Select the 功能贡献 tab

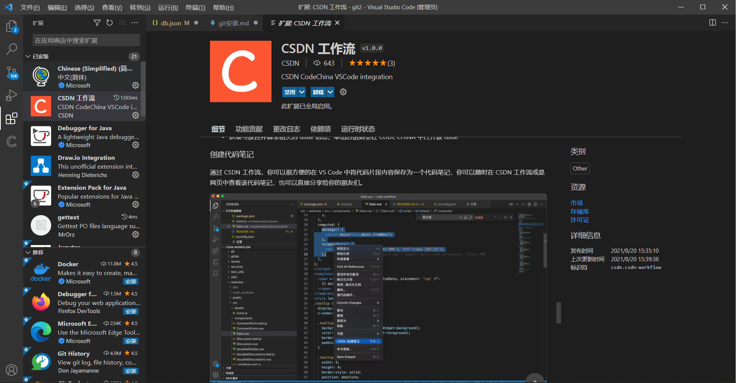(x=249, y=129)
